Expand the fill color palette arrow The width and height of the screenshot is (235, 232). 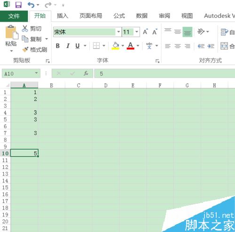point(123,46)
